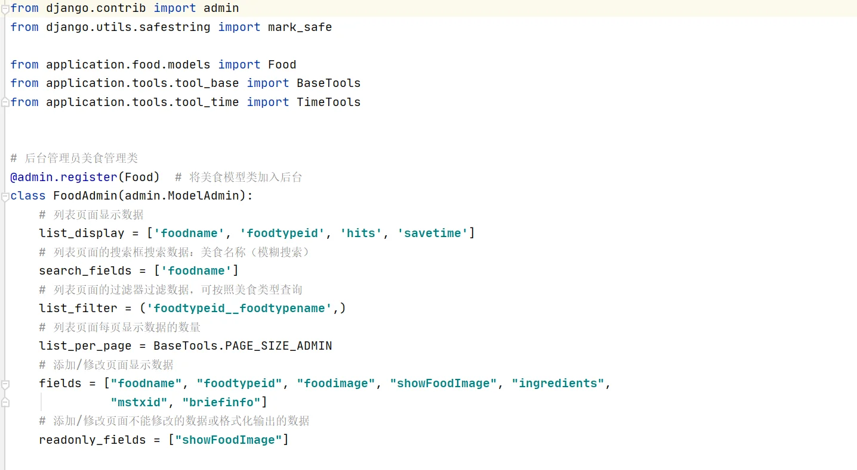The image size is (857, 470).
Task: Click the list_filter attribute name
Action: [78, 308]
